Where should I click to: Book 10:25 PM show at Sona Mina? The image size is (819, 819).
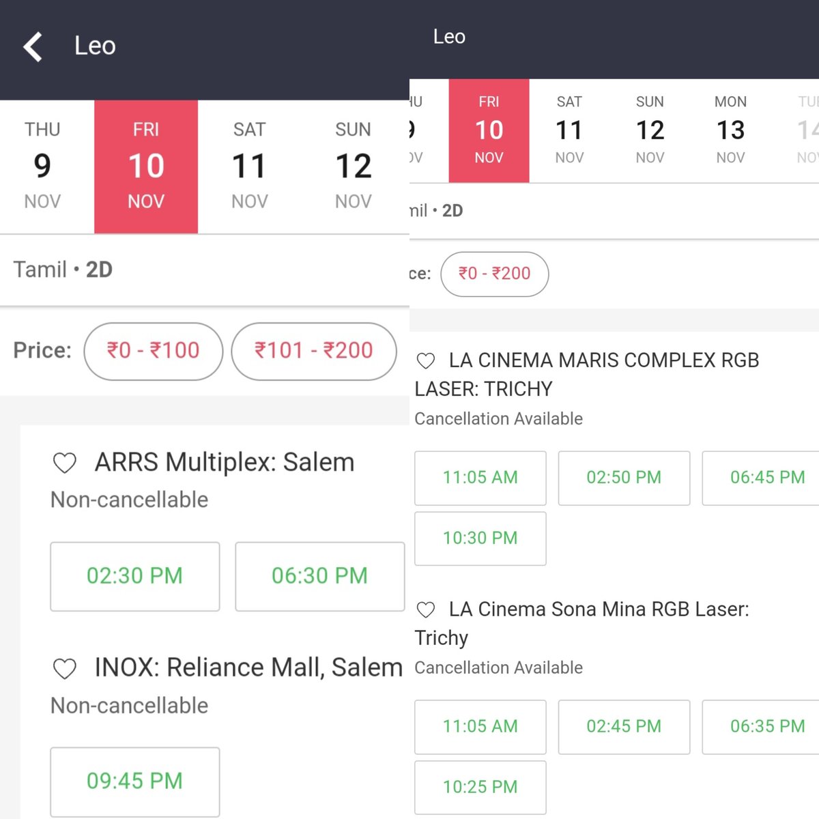(x=480, y=788)
